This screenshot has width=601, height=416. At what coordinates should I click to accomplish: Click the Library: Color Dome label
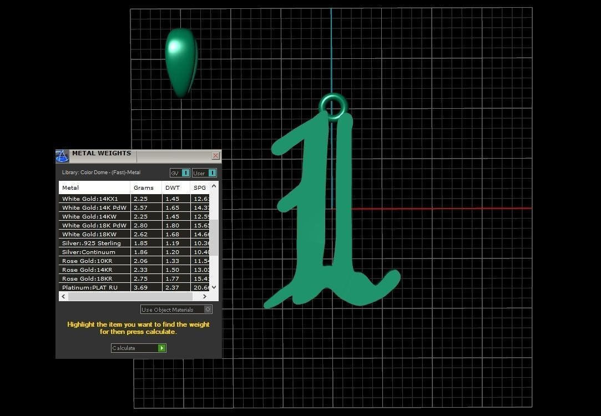point(101,173)
